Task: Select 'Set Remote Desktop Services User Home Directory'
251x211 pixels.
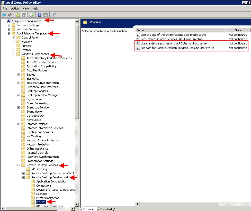Action: (x=172, y=39)
